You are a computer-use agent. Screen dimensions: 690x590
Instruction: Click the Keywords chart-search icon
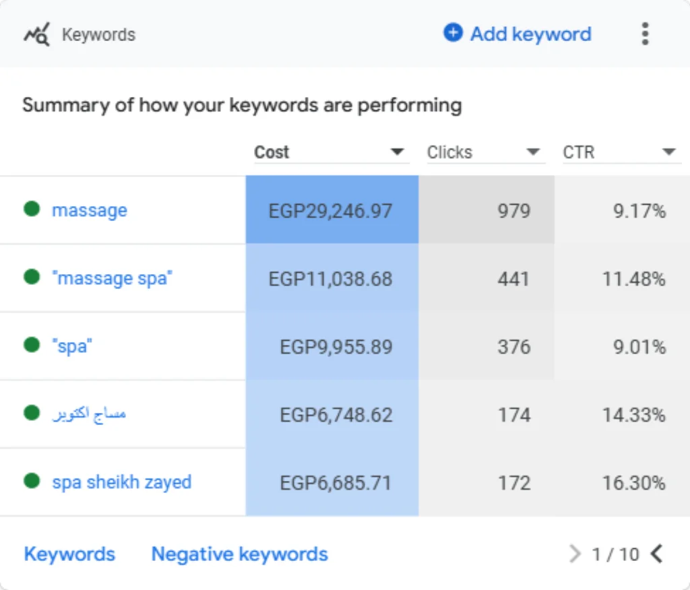pos(36,34)
